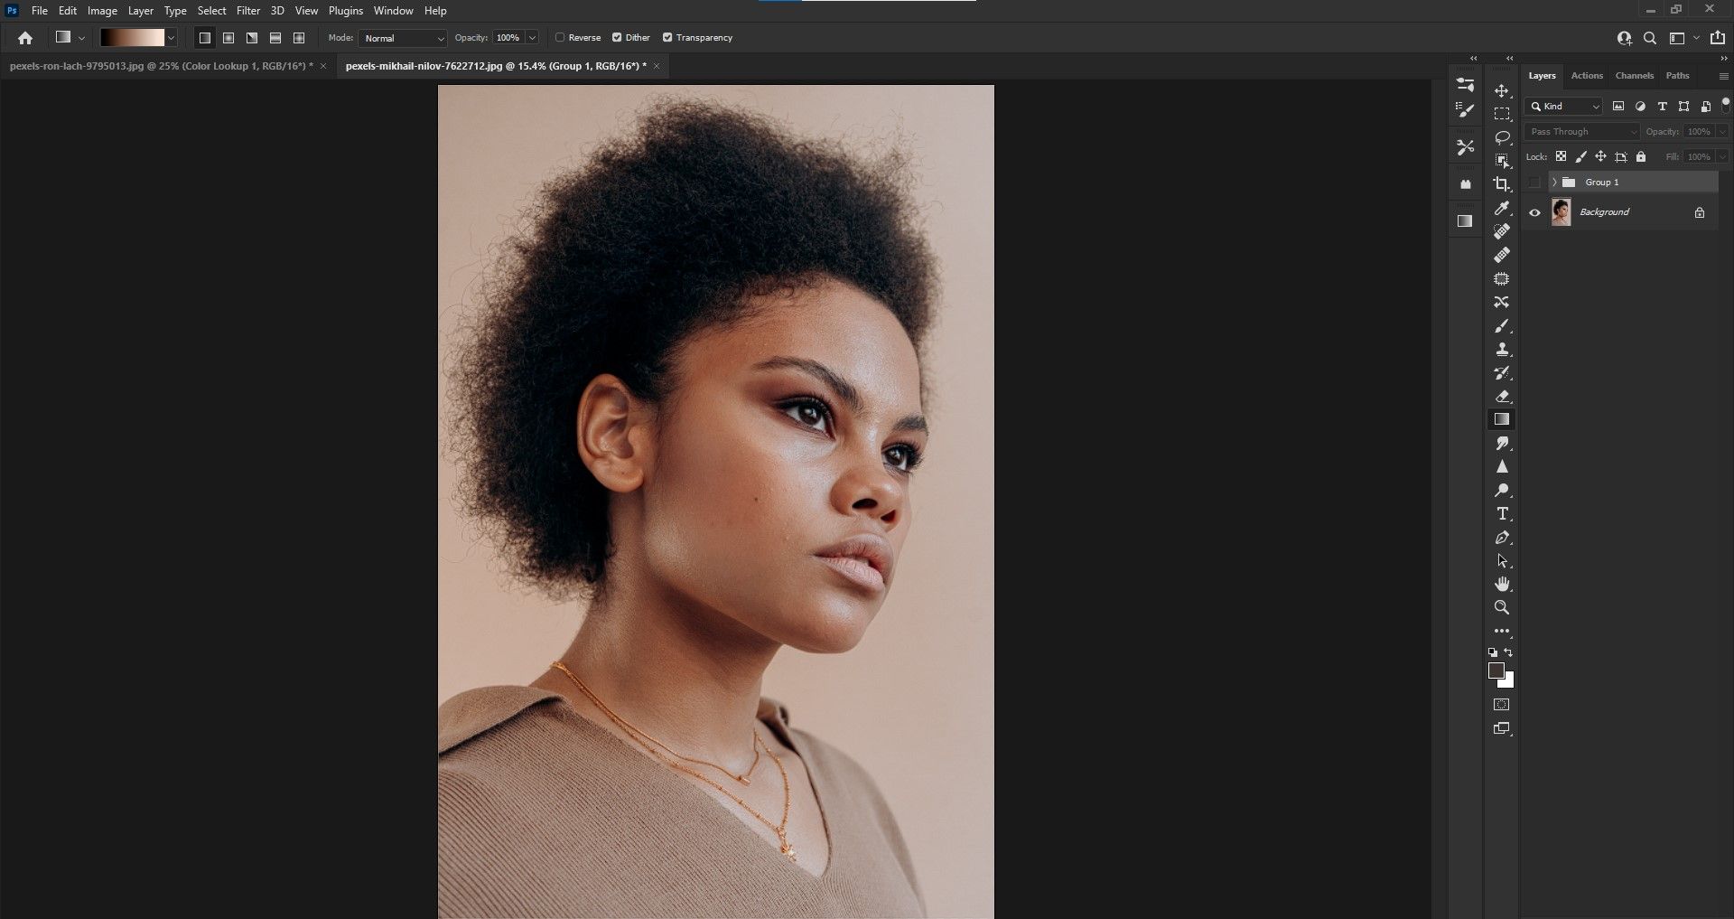Select the Move tool
Image resolution: width=1734 pixels, height=919 pixels.
(x=1502, y=91)
